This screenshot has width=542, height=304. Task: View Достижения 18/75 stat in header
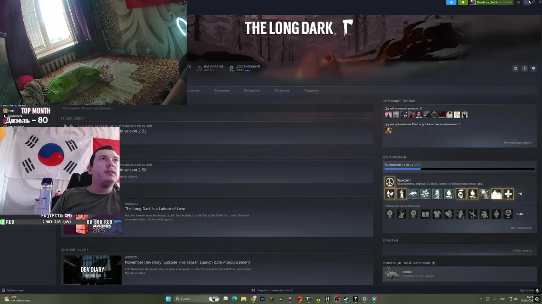pos(245,68)
